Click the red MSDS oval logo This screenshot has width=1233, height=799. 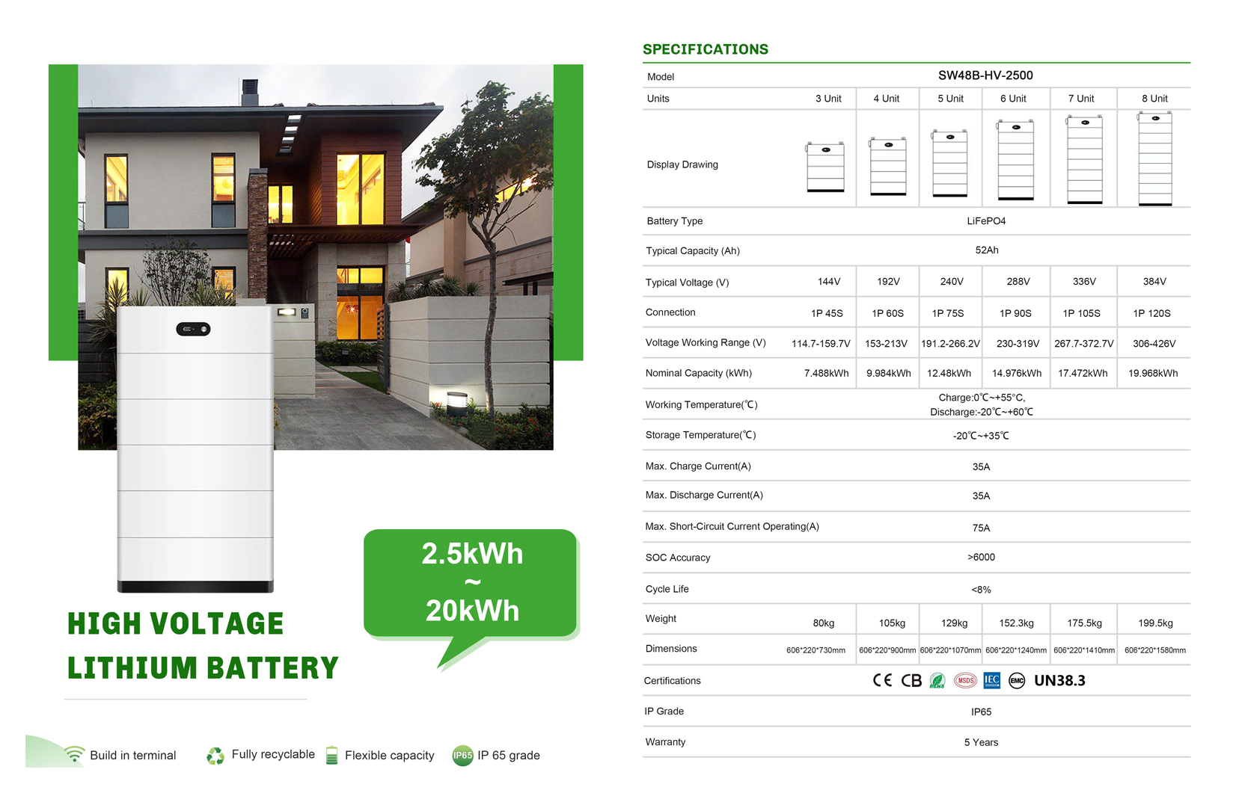click(965, 680)
